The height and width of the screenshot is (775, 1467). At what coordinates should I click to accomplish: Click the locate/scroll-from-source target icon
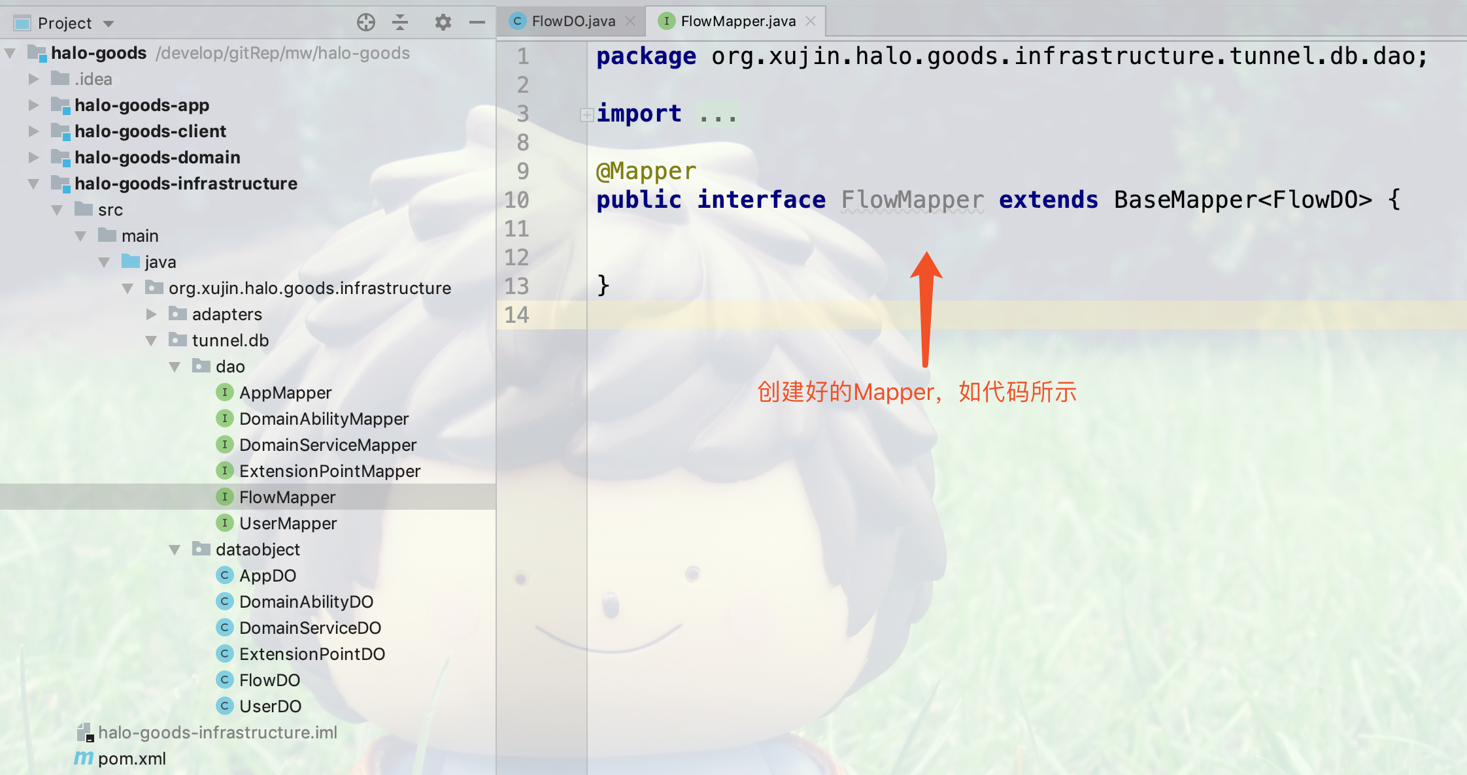(x=366, y=23)
